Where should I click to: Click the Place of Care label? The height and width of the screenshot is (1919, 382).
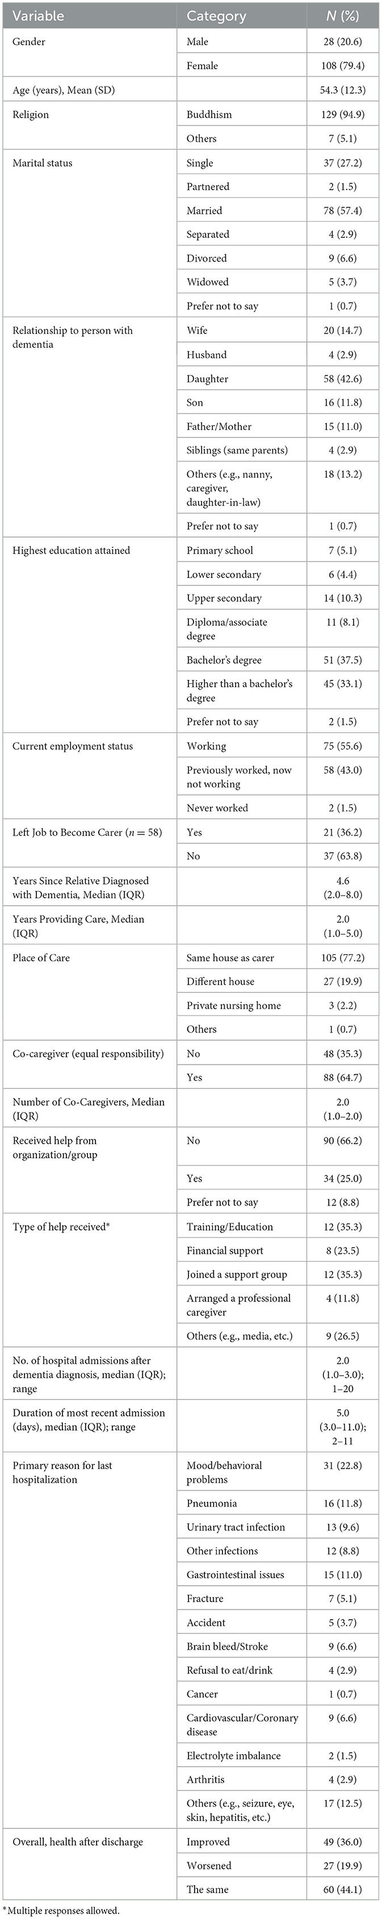[x=41, y=958]
